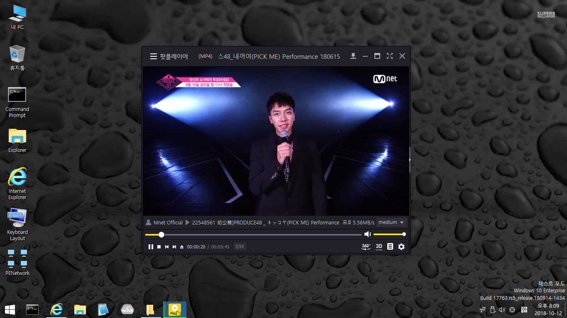Open the 내 PC desktop icon
The width and height of the screenshot is (567, 318).
point(17,17)
